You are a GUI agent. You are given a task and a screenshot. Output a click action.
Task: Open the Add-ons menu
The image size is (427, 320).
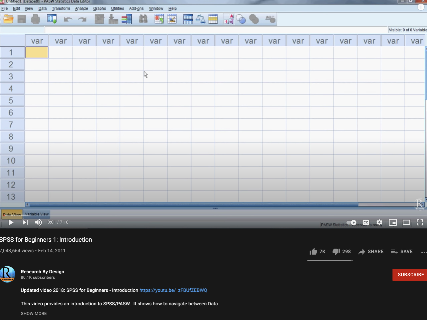tap(136, 8)
